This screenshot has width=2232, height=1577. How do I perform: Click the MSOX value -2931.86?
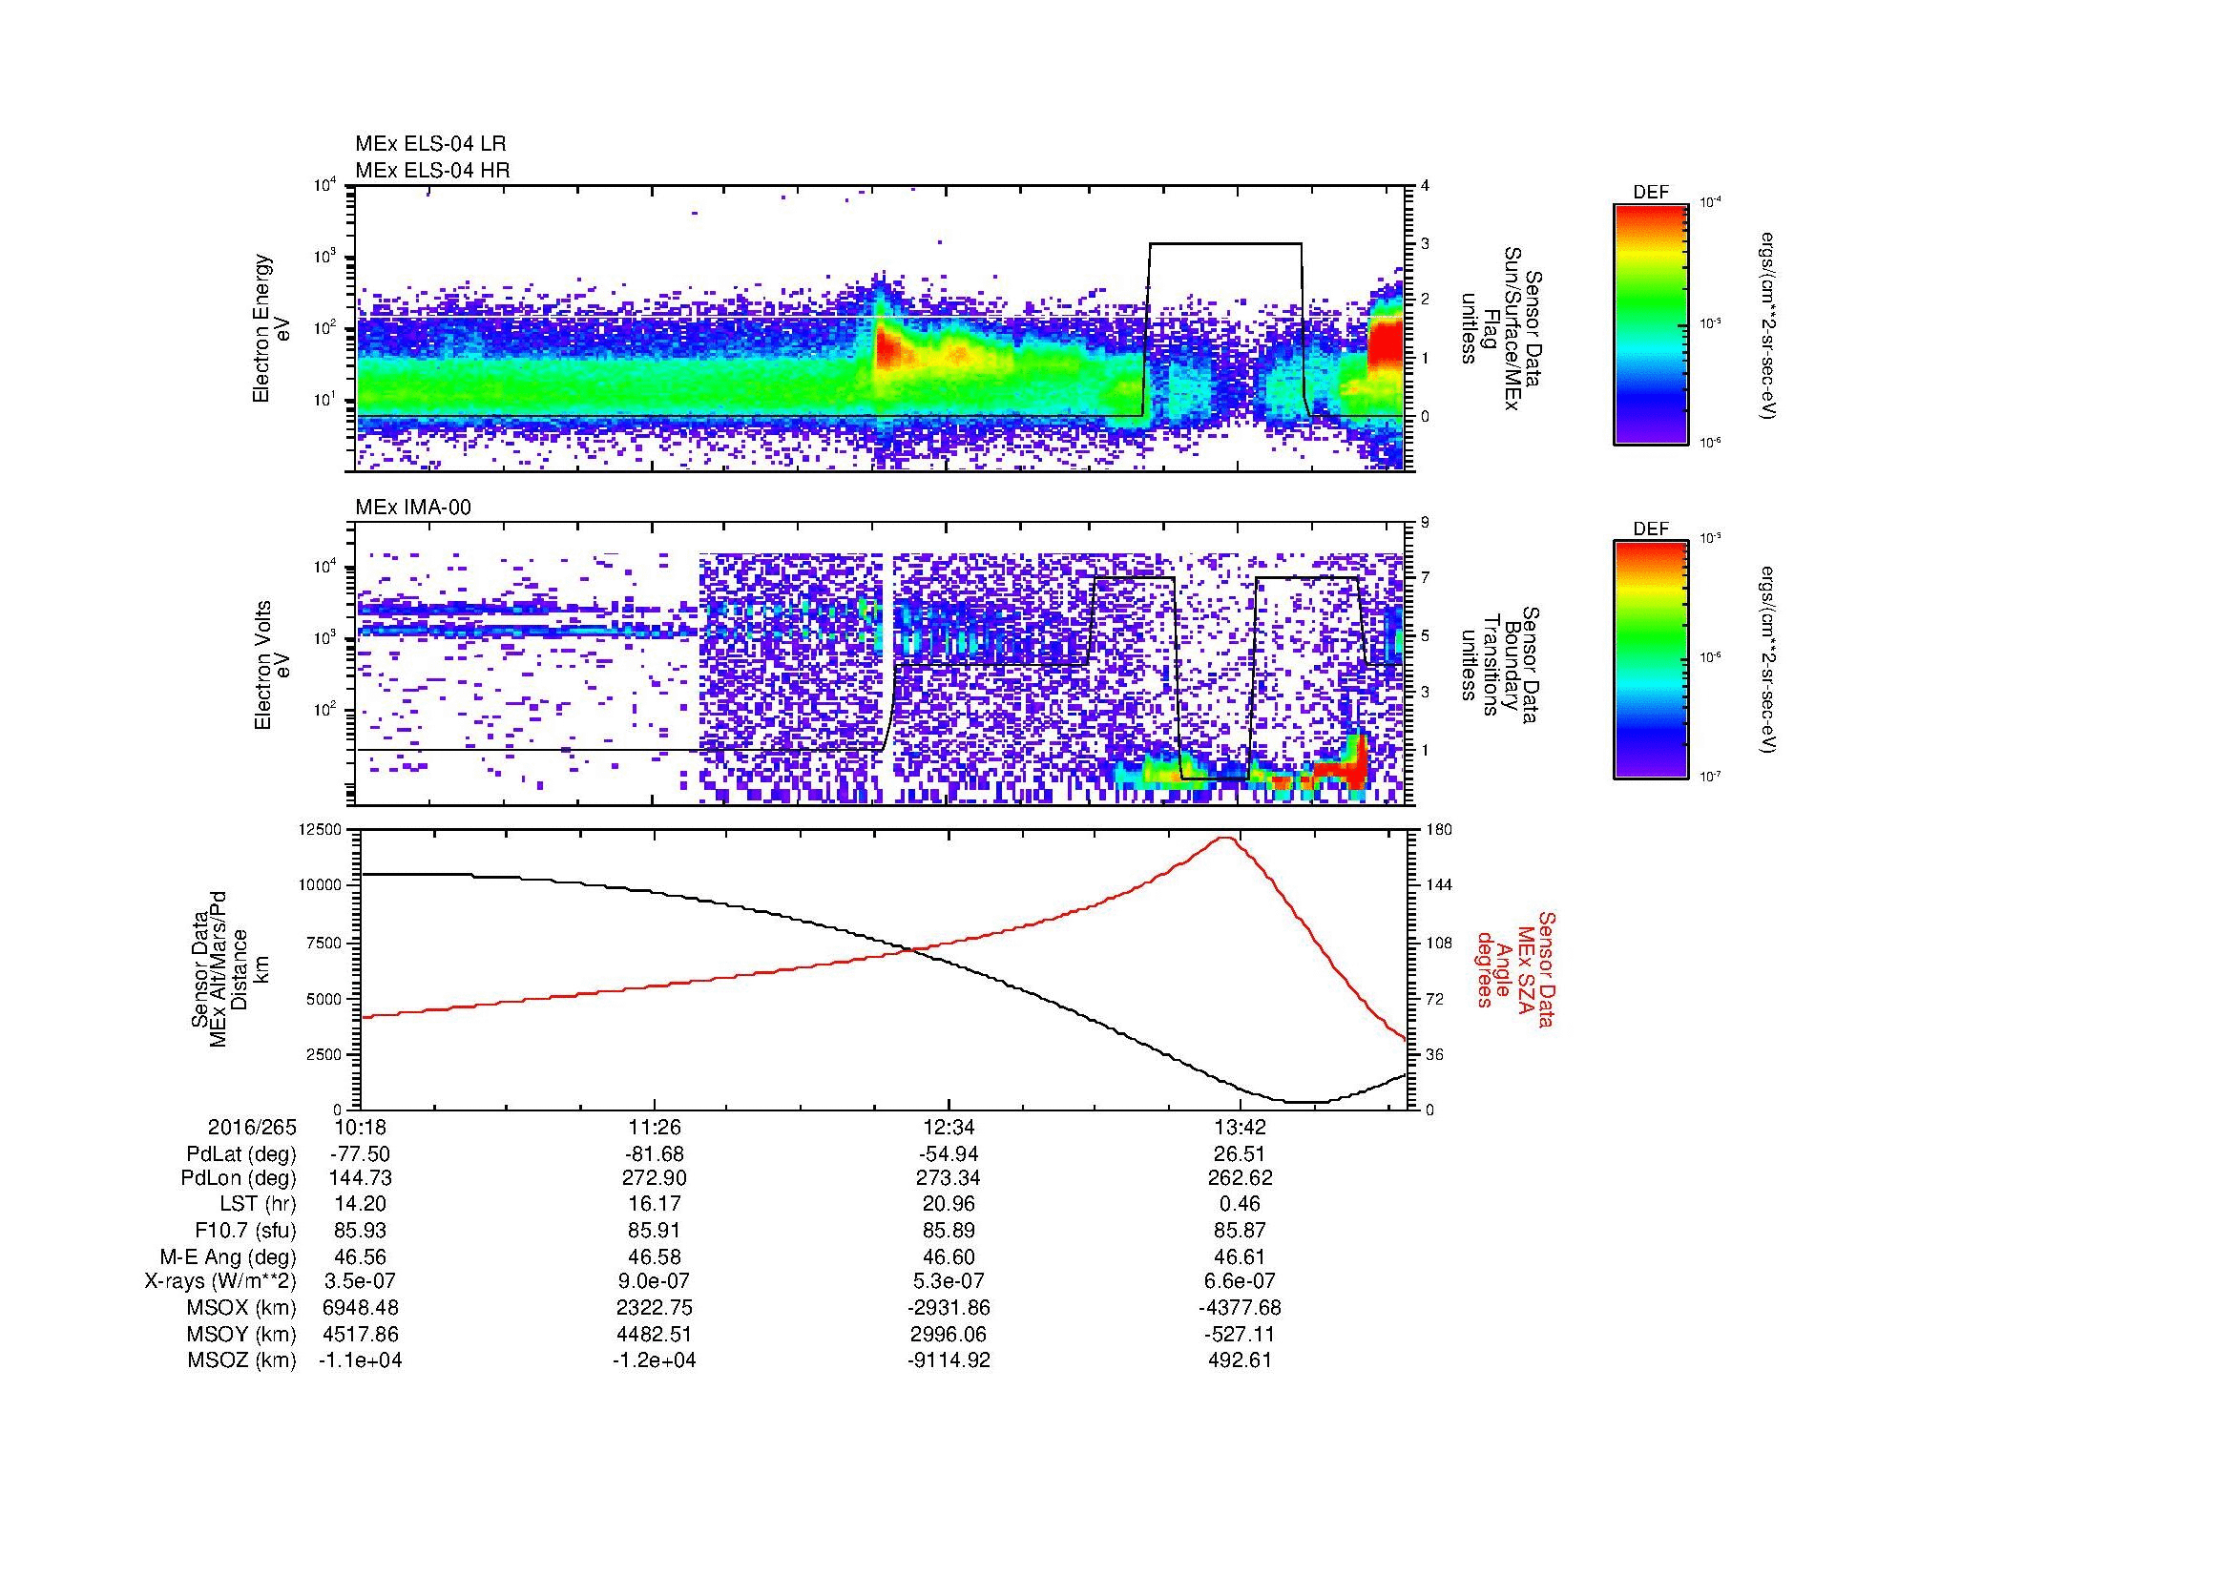[948, 1309]
